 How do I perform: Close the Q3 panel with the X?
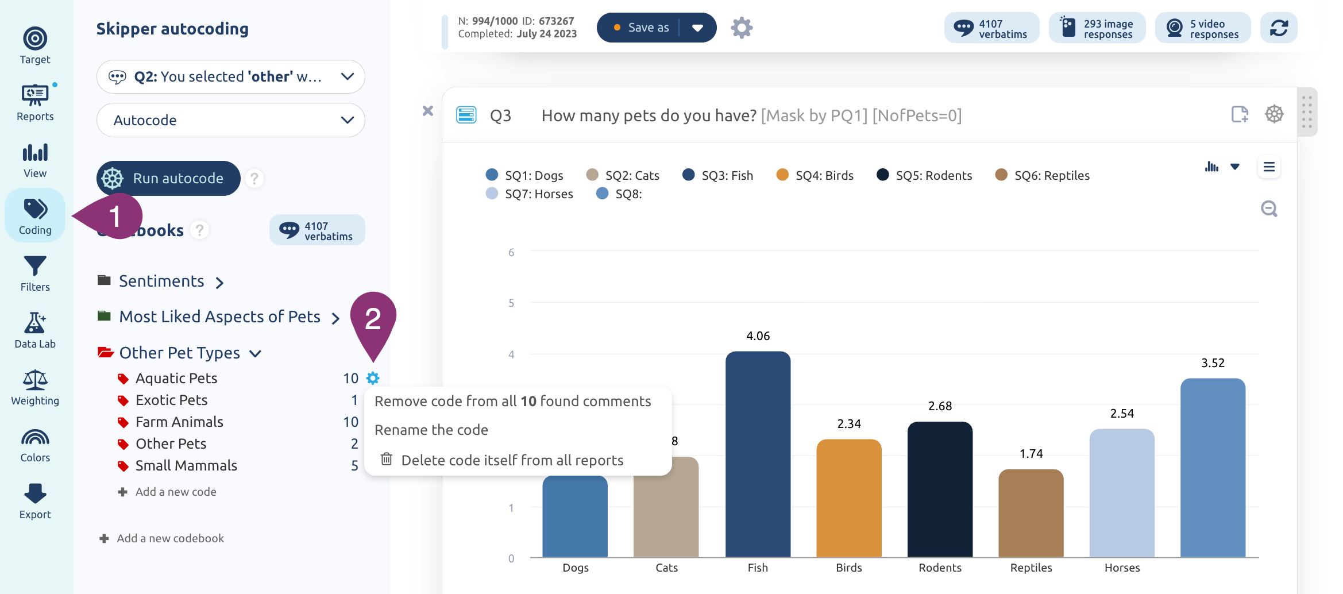(428, 111)
